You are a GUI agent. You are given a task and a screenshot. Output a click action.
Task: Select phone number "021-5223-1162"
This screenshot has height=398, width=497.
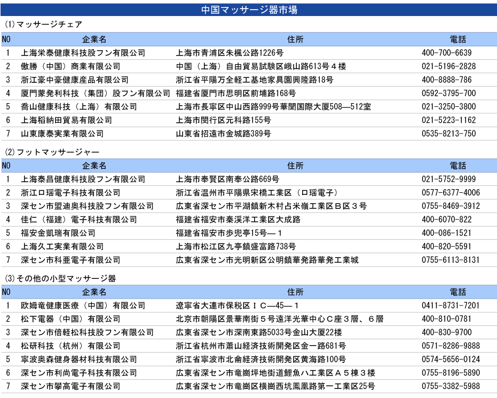click(449, 120)
